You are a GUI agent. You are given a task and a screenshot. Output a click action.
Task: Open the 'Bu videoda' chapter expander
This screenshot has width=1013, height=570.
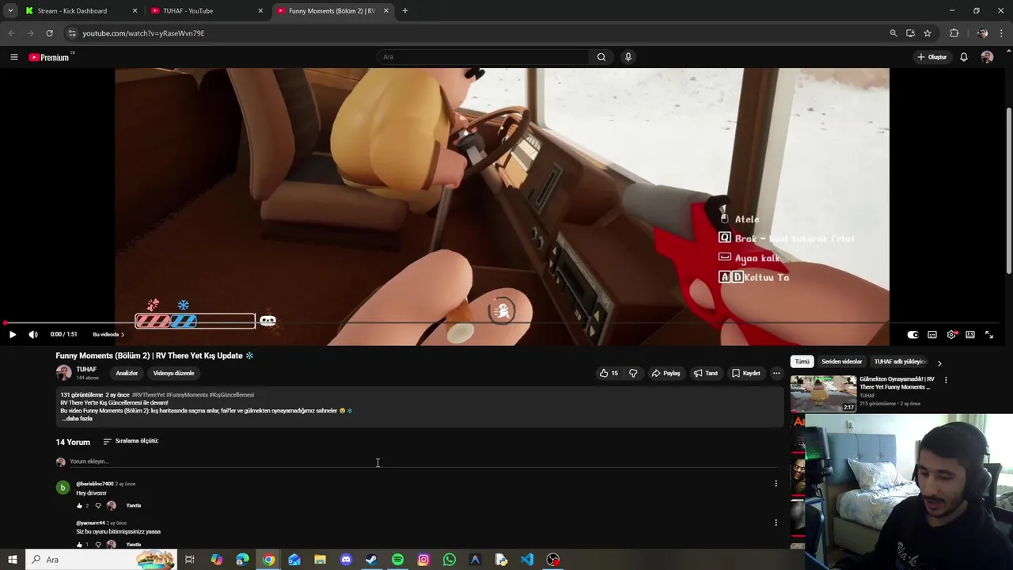pyautogui.click(x=108, y=335)
